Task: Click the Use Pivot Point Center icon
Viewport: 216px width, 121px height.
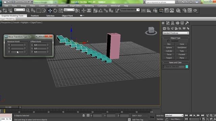Action: coord(78,10)
